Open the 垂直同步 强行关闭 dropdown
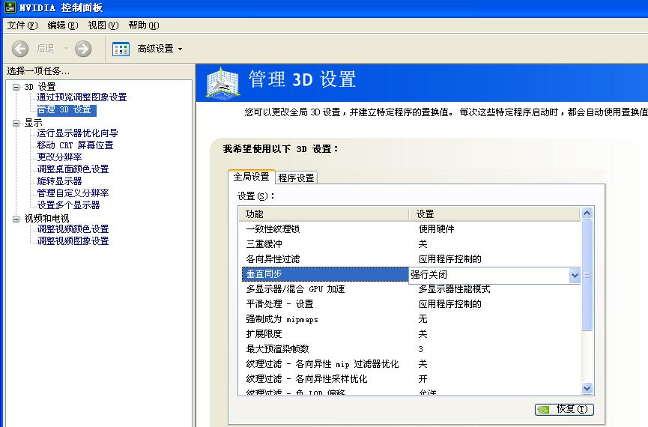Image resolution: width=648 pixels, height=427 pixels. [575, 275]
